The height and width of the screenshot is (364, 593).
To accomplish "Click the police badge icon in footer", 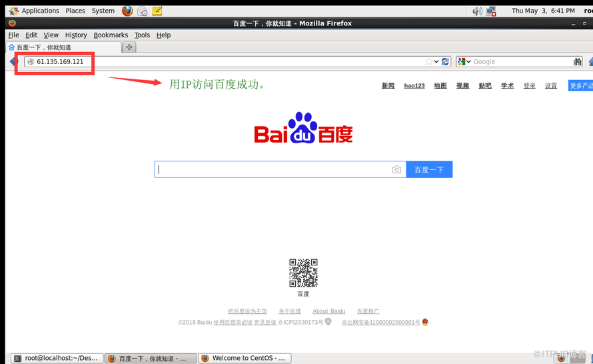I will (425, 322).
